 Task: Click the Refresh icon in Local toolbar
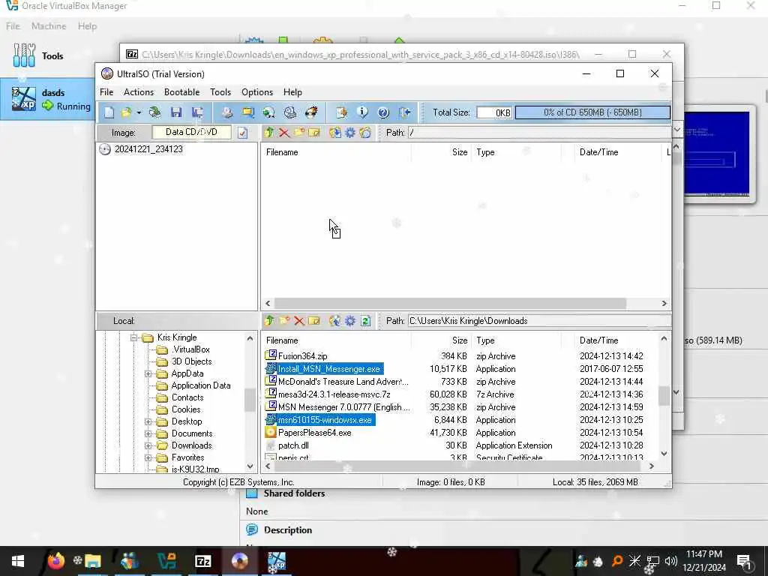pyautogui.click(x=365, y=321)
